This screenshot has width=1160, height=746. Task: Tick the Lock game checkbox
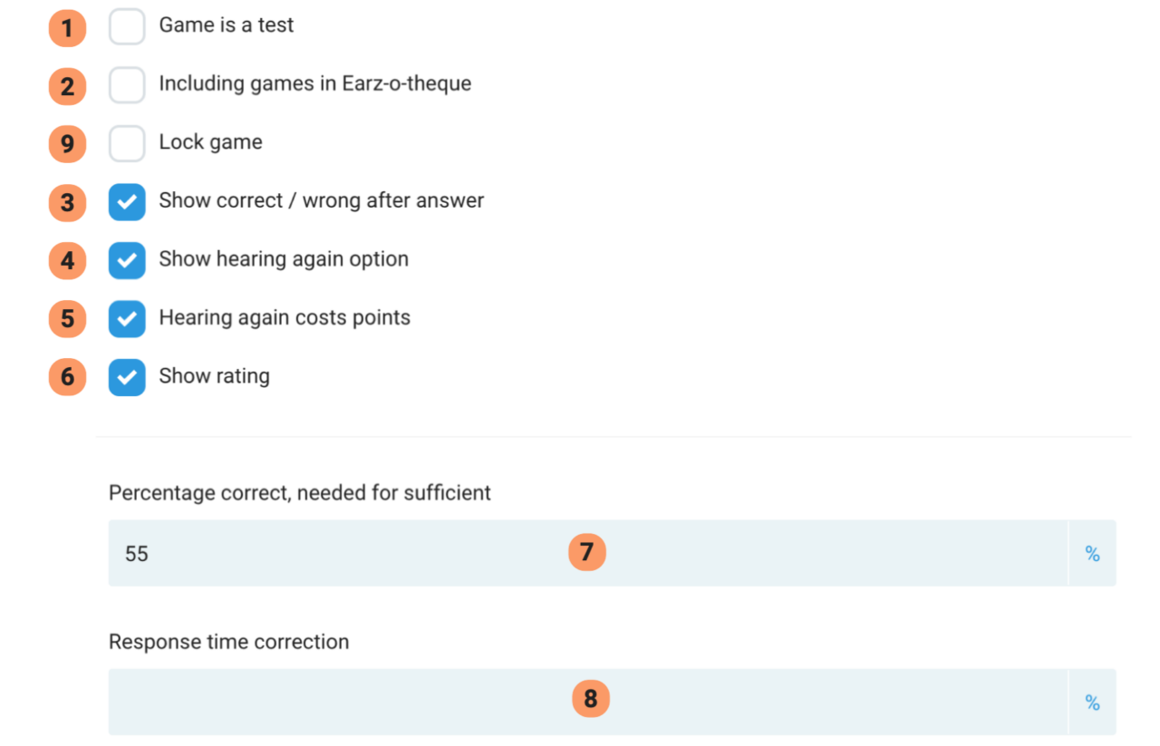[x=127, y=143]
